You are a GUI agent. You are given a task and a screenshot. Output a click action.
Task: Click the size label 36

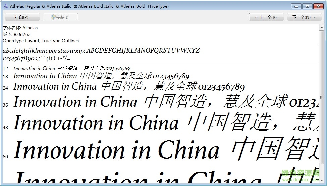[5, 105]
